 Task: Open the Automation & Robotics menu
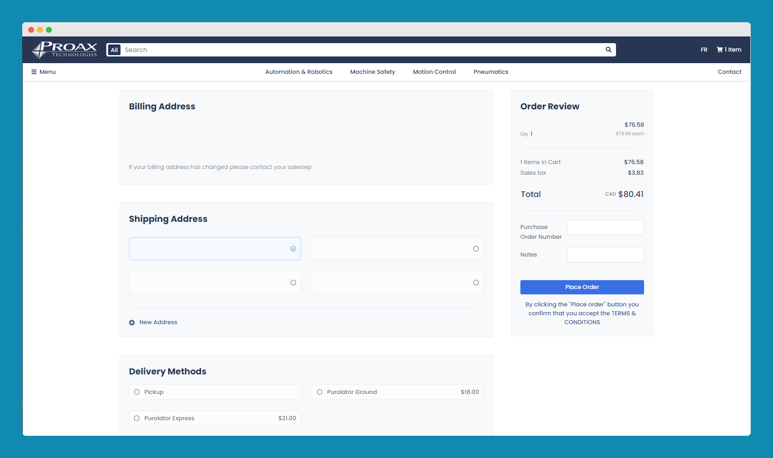coord(299,72)
